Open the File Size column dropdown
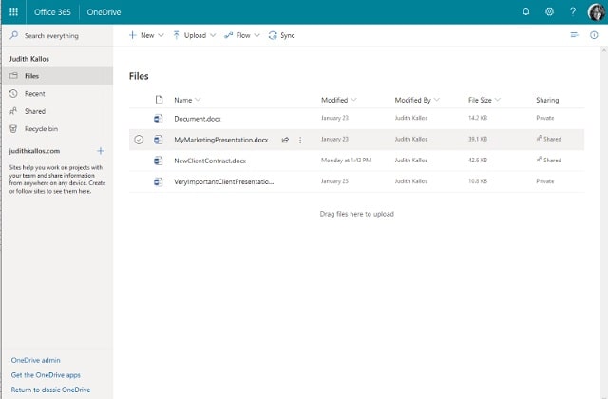Screen dimensions: 608x399 pyautogui.click(x=498, y=100)
